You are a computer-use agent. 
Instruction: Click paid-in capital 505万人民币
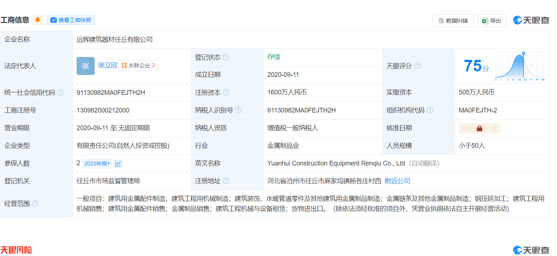coord(476,92)
